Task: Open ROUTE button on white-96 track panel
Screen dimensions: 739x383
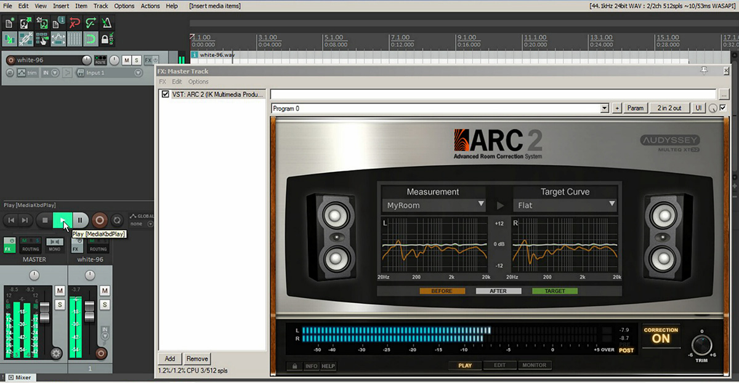Action: [100, 60]
